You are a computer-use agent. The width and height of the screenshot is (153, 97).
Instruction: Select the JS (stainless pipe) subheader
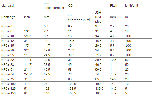tap(82, 17)
